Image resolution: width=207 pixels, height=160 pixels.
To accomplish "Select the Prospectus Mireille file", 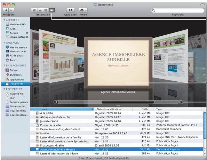I will coord(117,145).
